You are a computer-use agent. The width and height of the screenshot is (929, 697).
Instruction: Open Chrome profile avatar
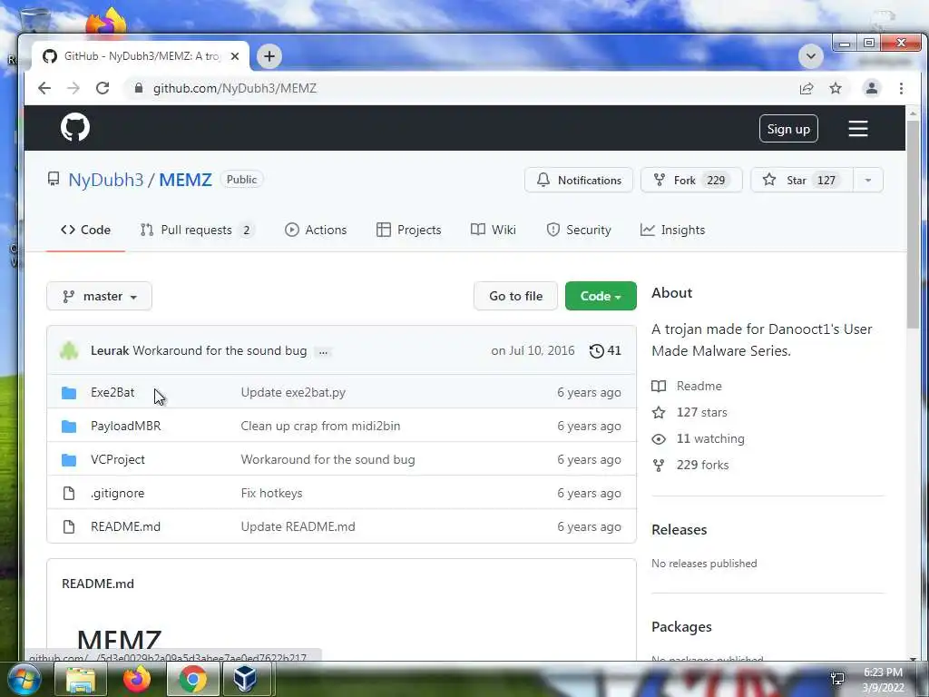[x=872, y=88]
